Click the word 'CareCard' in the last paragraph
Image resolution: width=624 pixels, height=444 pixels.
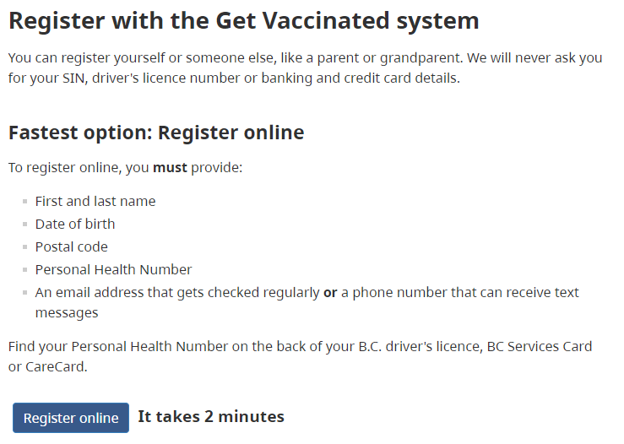tap(56, 367)
